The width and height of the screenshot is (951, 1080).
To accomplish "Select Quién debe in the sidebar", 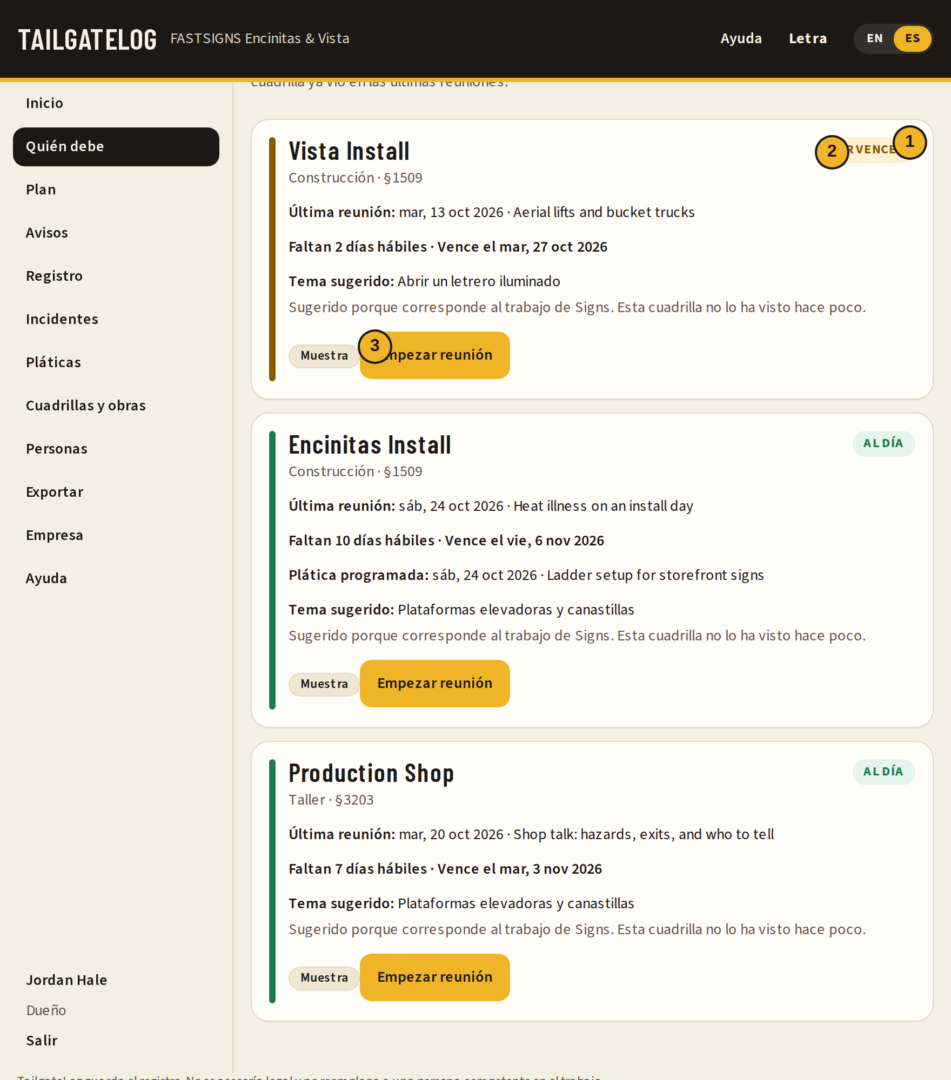I will click(x=116, y=146).
